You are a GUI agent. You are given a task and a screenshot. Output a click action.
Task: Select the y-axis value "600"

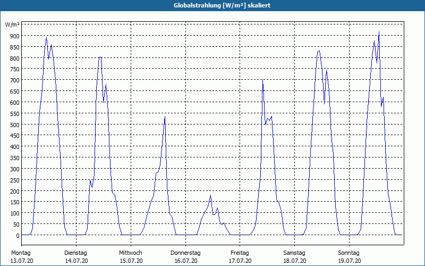tap(15, 103)
